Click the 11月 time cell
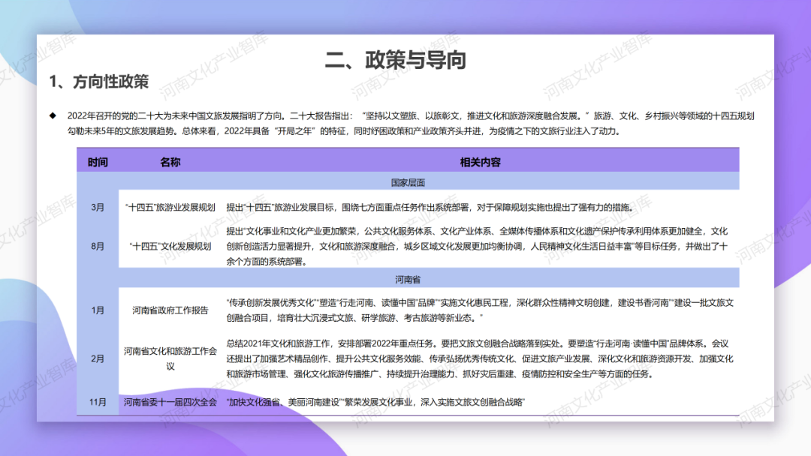811x456 pixels. tap(96, 400)
